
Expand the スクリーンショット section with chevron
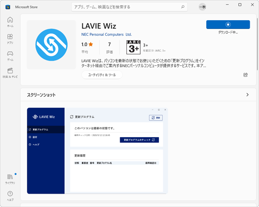(248, 95)
